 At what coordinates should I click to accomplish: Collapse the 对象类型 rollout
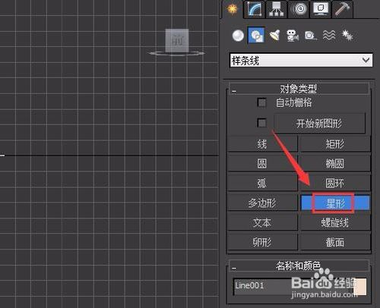[299, 89]
